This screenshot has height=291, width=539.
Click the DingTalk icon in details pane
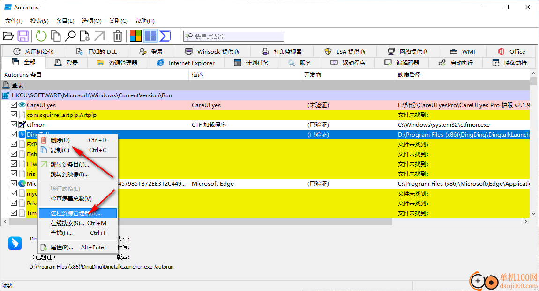(x=15, y=243)
